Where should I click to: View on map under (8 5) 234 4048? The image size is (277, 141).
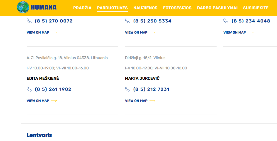234,32
